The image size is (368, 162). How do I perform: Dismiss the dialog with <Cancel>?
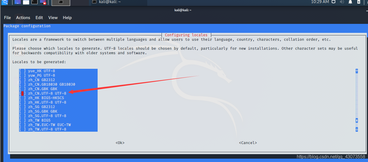pyautogui.click(x=248, y=143)
